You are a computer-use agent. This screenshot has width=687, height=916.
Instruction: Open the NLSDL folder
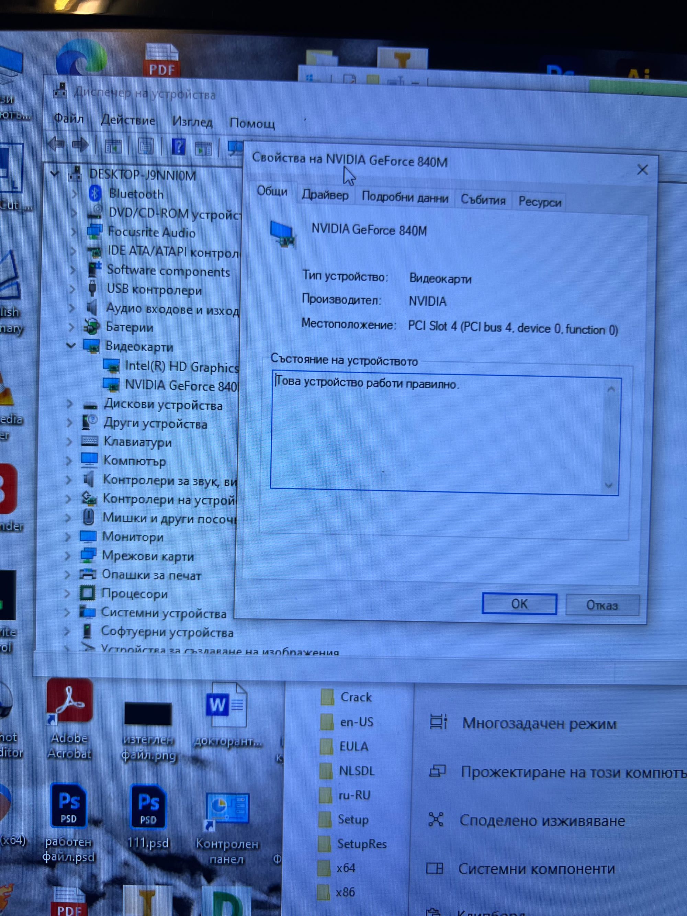347,771
